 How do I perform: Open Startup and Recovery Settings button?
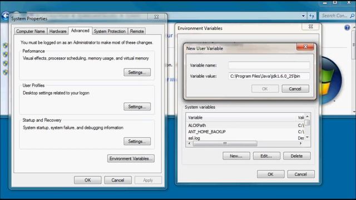[137, 141]
